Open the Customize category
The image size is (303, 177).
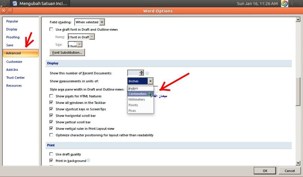[14, 62]
